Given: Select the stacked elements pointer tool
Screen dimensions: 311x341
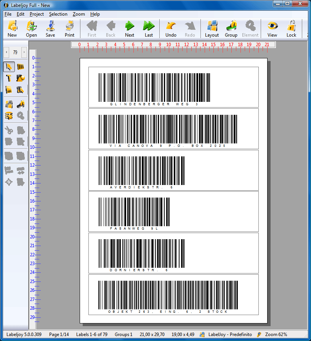Looking at the screenshot, I should (x=21, y=90).
